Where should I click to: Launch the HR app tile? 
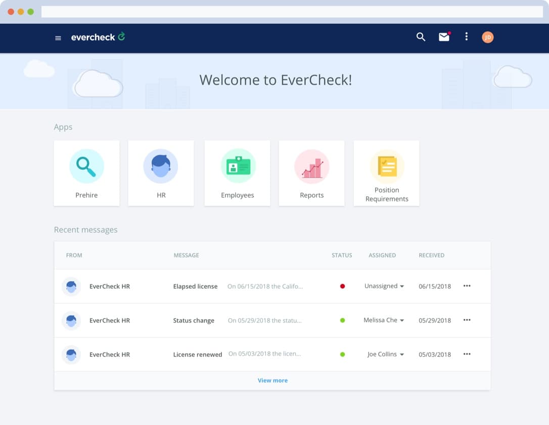coord(161,173)
